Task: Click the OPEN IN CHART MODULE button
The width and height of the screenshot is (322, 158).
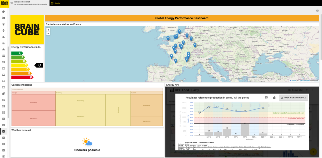Action: (x=293, y=98)
